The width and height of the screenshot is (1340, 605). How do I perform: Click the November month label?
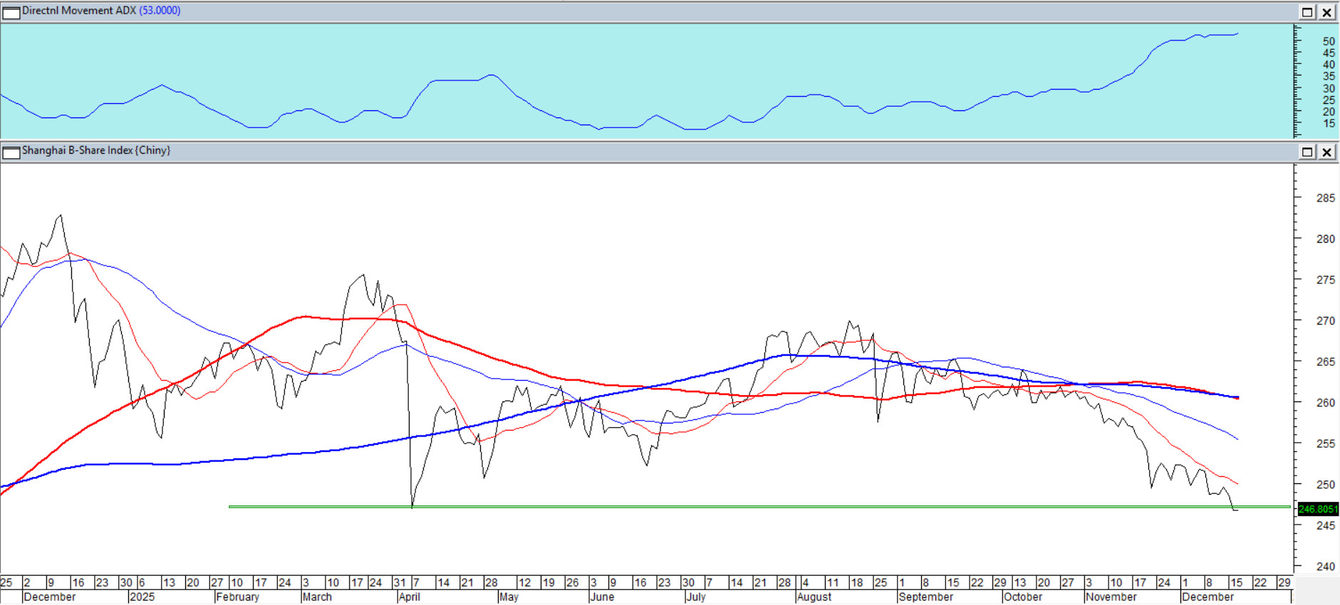(x=1111, y=597)
